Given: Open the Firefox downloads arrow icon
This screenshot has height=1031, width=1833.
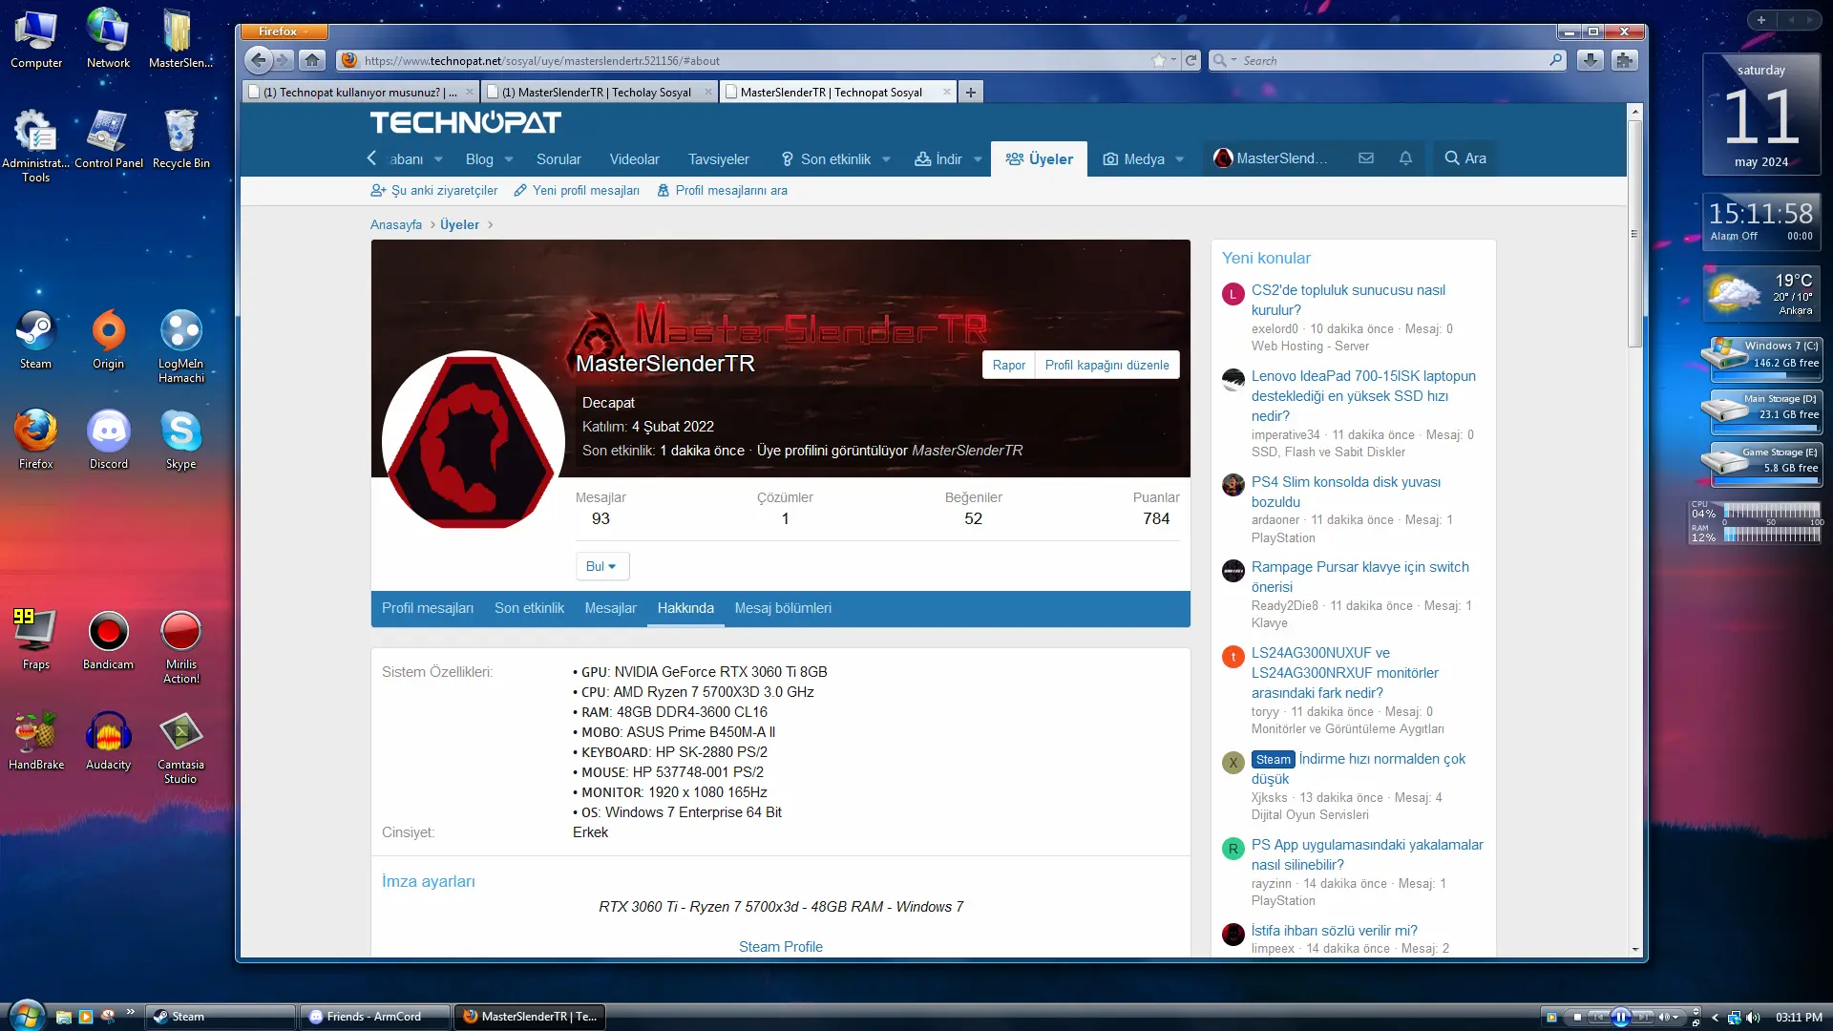Looking at the screenshot, I should coord(1590,60).
